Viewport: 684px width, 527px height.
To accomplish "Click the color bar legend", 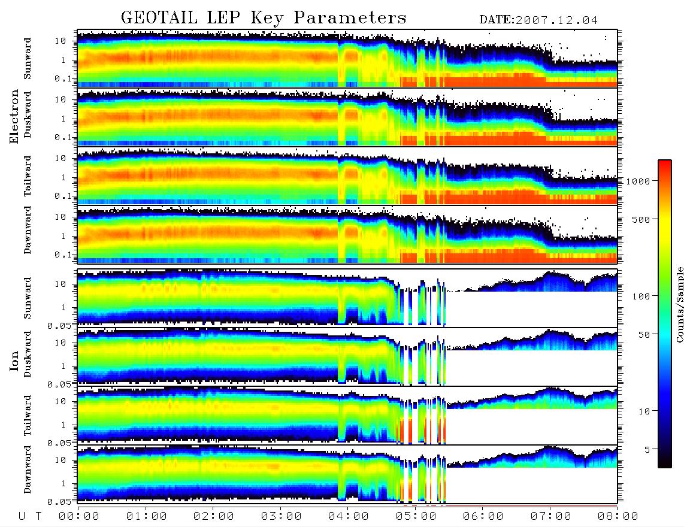I will (665, 314).
